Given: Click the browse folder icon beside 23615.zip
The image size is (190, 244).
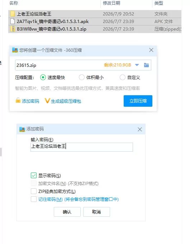Looking at the screenshot, I should (146, 65).
